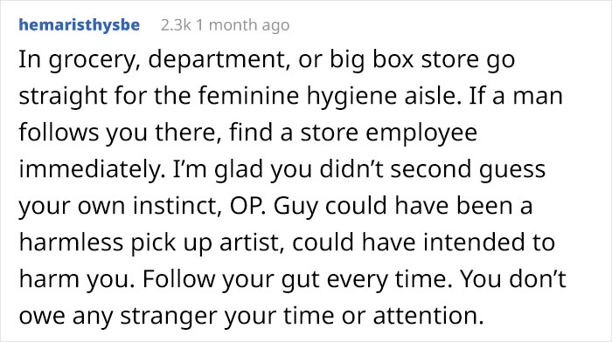Click the words 'could have intended to'
Screen dimensions: 612x342
423,243
